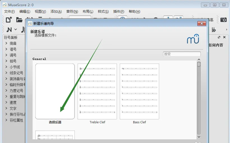This screenshot has width=230, height=143.
Task: Open file with the folder icon
Action: point(19,20)
